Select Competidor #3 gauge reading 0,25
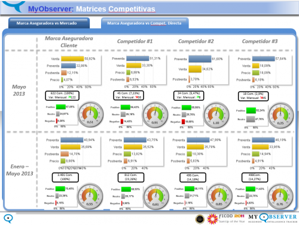 pos(280,115)
